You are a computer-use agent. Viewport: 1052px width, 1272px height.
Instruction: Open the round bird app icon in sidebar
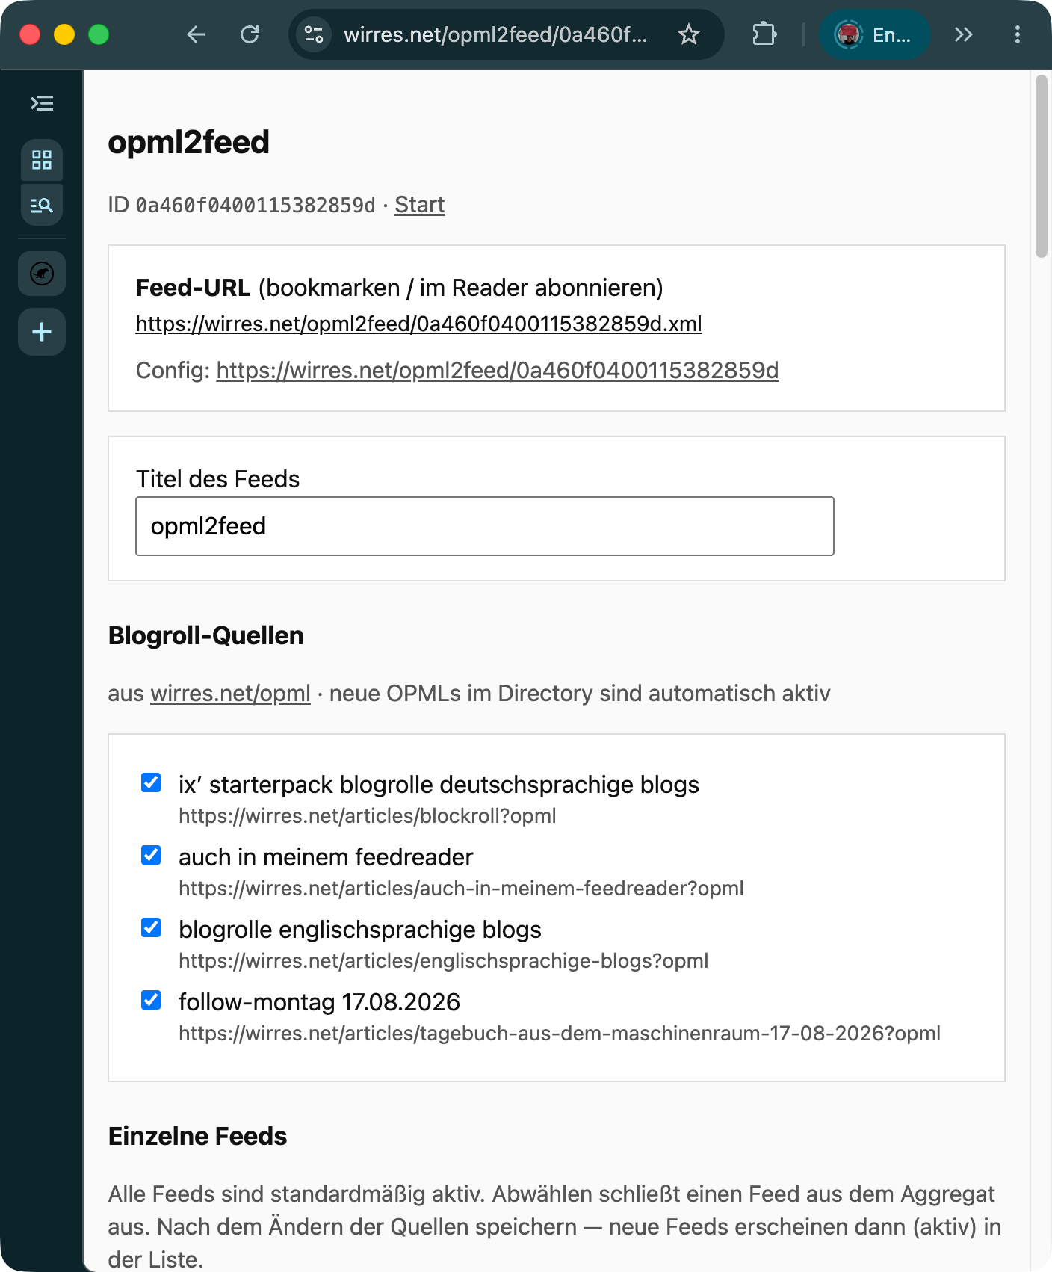(x=42, y=274)
